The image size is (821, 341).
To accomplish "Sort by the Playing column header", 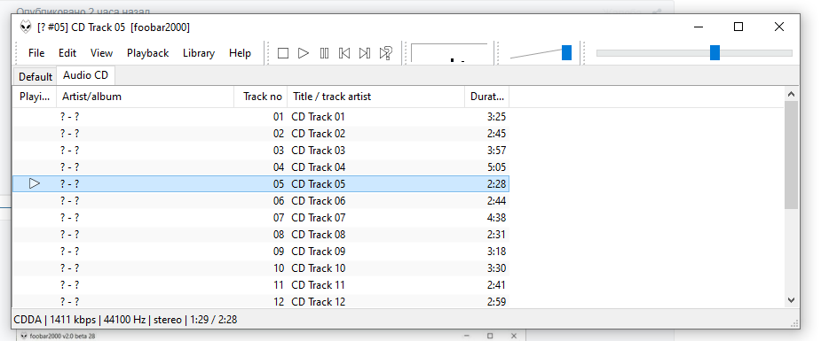I will click(x=35, y=97).
